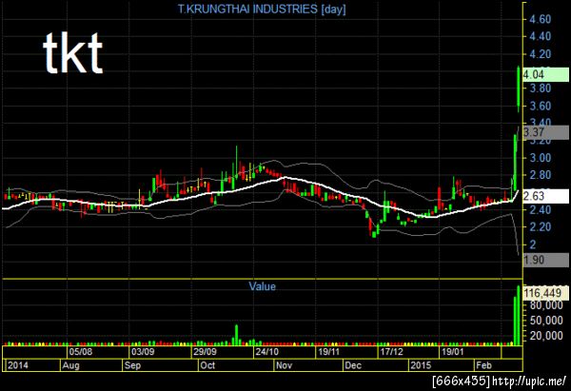This screenshot has width=571, height=391.
Task: Click the 2.20 price axis label
Action: tap(541, 227)
